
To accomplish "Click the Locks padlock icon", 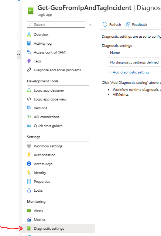I will tap(29, 190).
